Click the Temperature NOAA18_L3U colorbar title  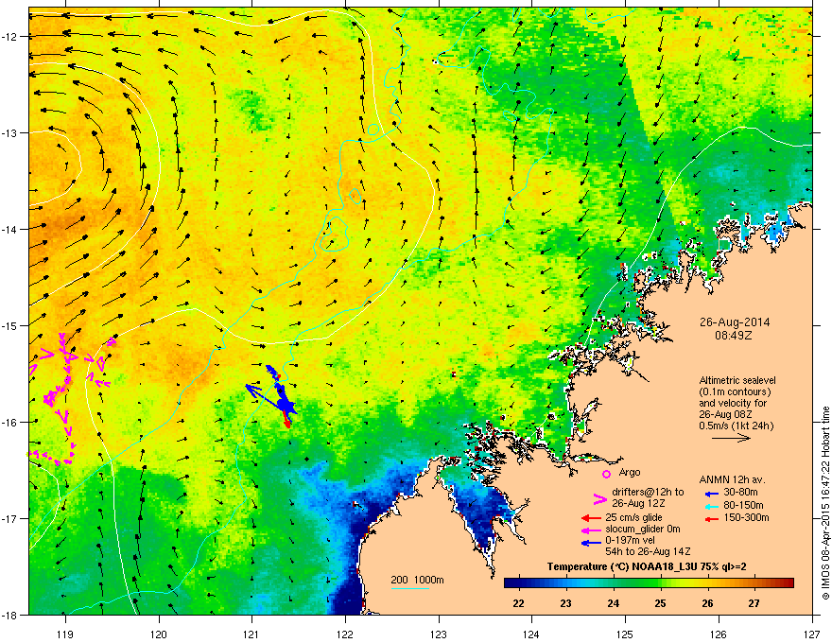[x=647, y=566]
